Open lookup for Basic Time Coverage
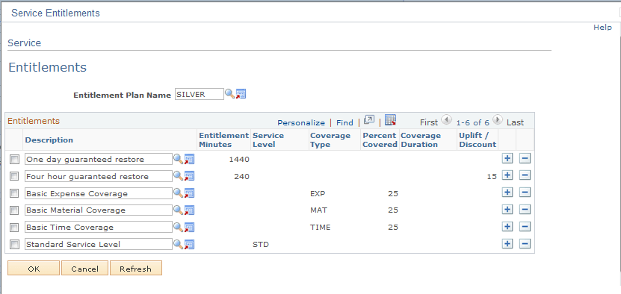This screenshot has height=294, width=621. click(x=178, y=227)
